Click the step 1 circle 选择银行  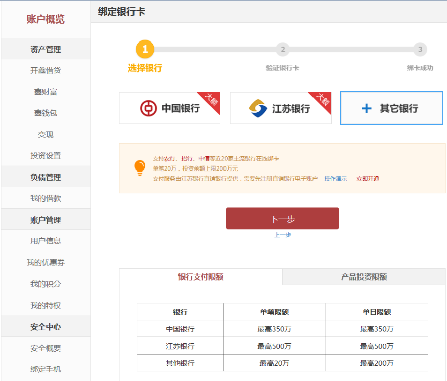145,49
